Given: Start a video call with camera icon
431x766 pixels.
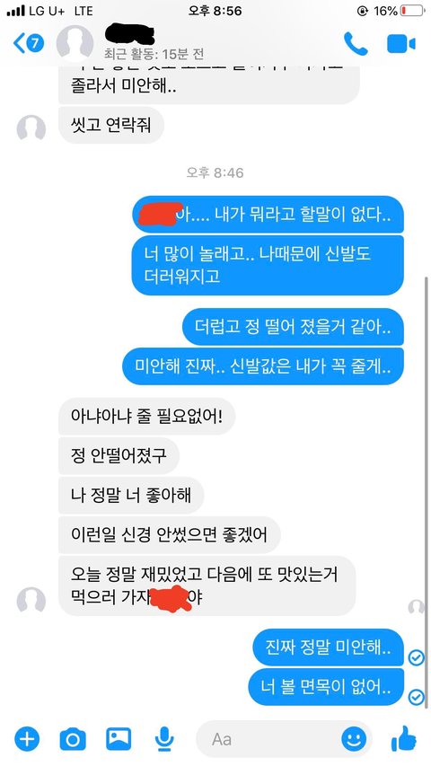Looking at the screenshot, I should pos(400,43).
